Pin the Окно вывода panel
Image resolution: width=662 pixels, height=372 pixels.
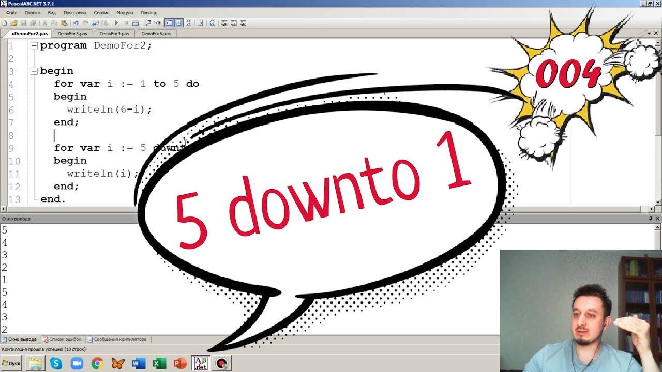pyautogui.click(x=651, y=219)
